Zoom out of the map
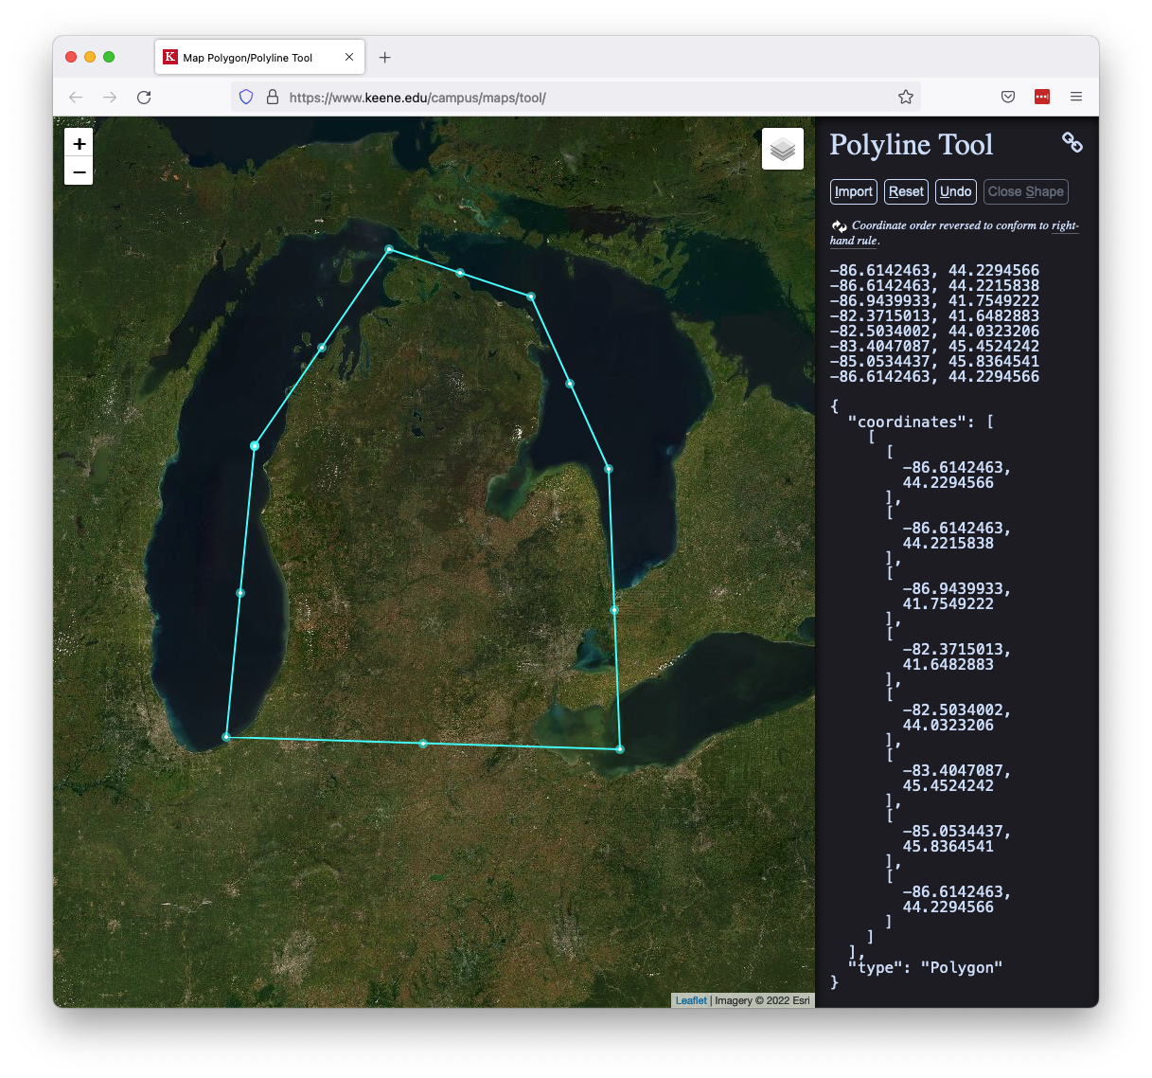The height and width of the screenshot is (1078, 1152). click(79, 171)
